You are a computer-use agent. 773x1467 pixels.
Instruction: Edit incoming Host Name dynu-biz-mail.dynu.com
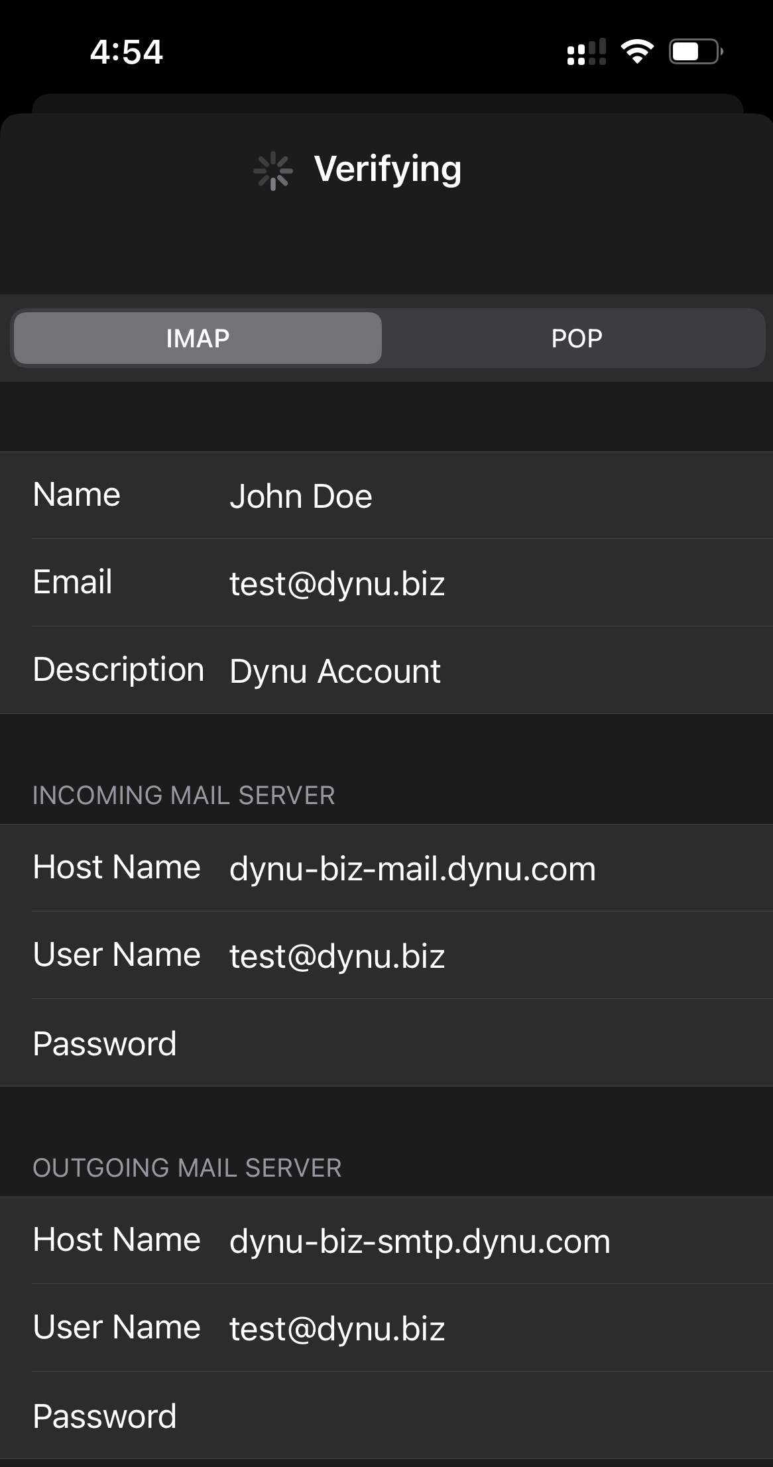(x=386, y=868)
